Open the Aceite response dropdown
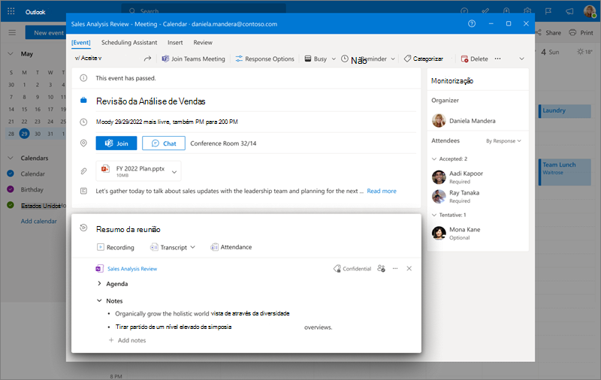Viewport: 601px width, 380px height. click(x=89, y=59)
